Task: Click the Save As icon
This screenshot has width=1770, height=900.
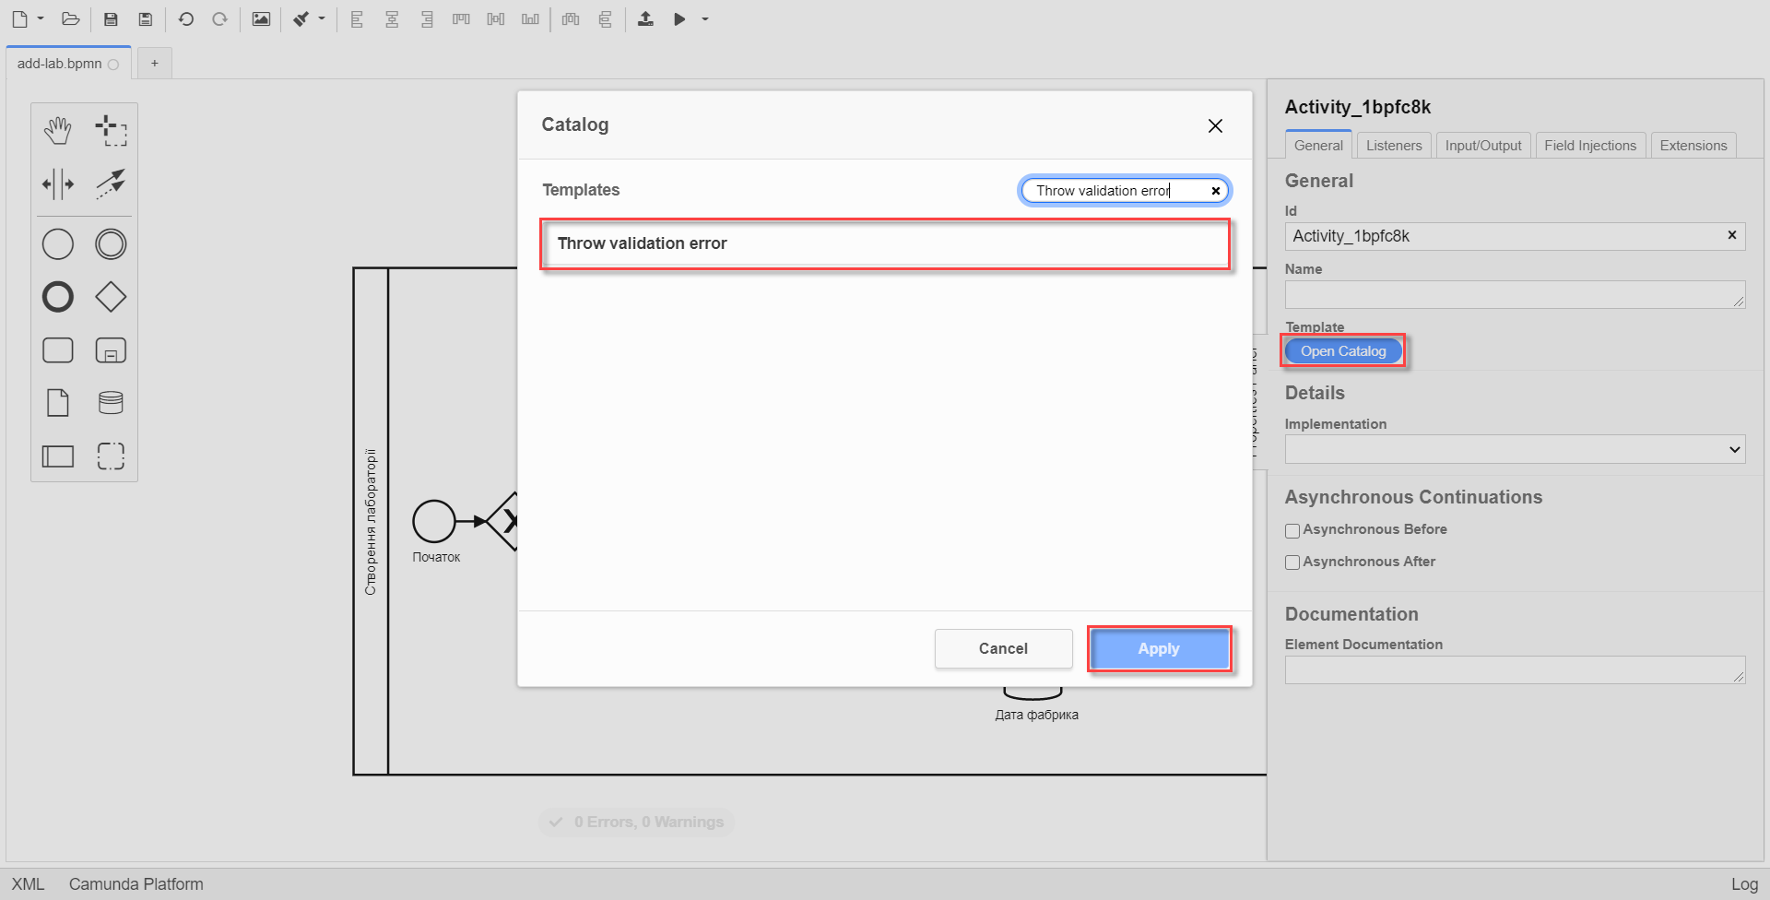Action: (x=145, y=18)
